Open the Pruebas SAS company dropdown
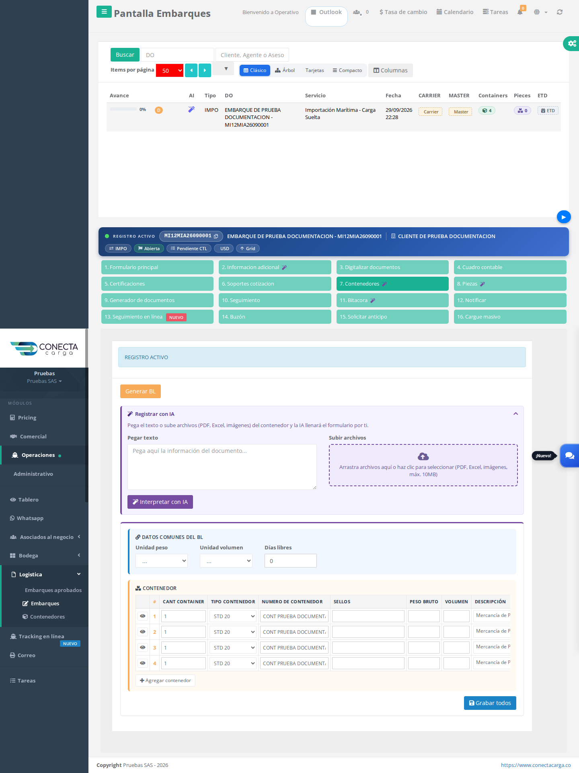 coord(44,381)
